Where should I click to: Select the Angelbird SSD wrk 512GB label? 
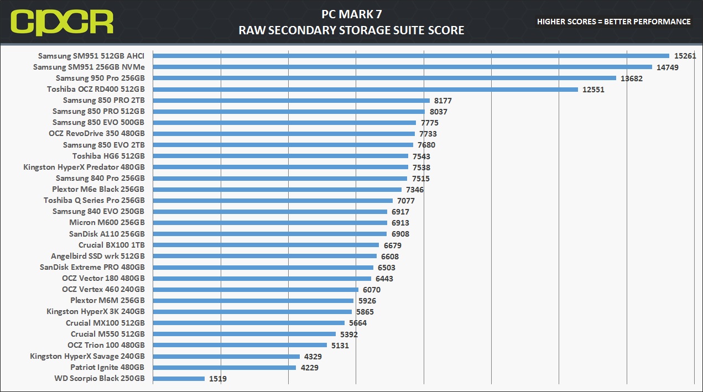coord(98,256)
